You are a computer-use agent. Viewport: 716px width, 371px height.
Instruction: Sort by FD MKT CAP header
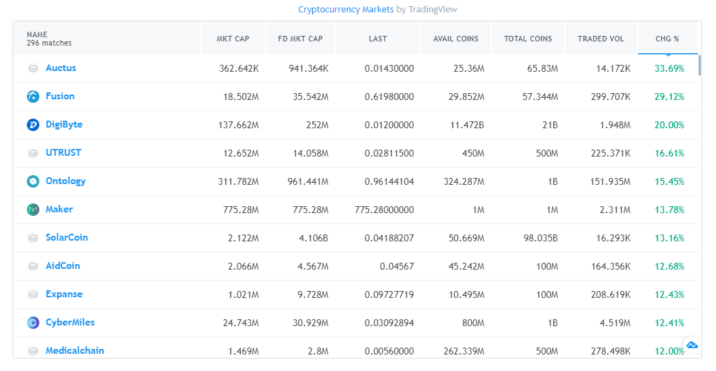coord(300,39)
